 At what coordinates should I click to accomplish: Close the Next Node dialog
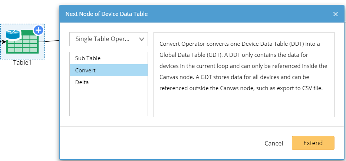pos(336,14)
